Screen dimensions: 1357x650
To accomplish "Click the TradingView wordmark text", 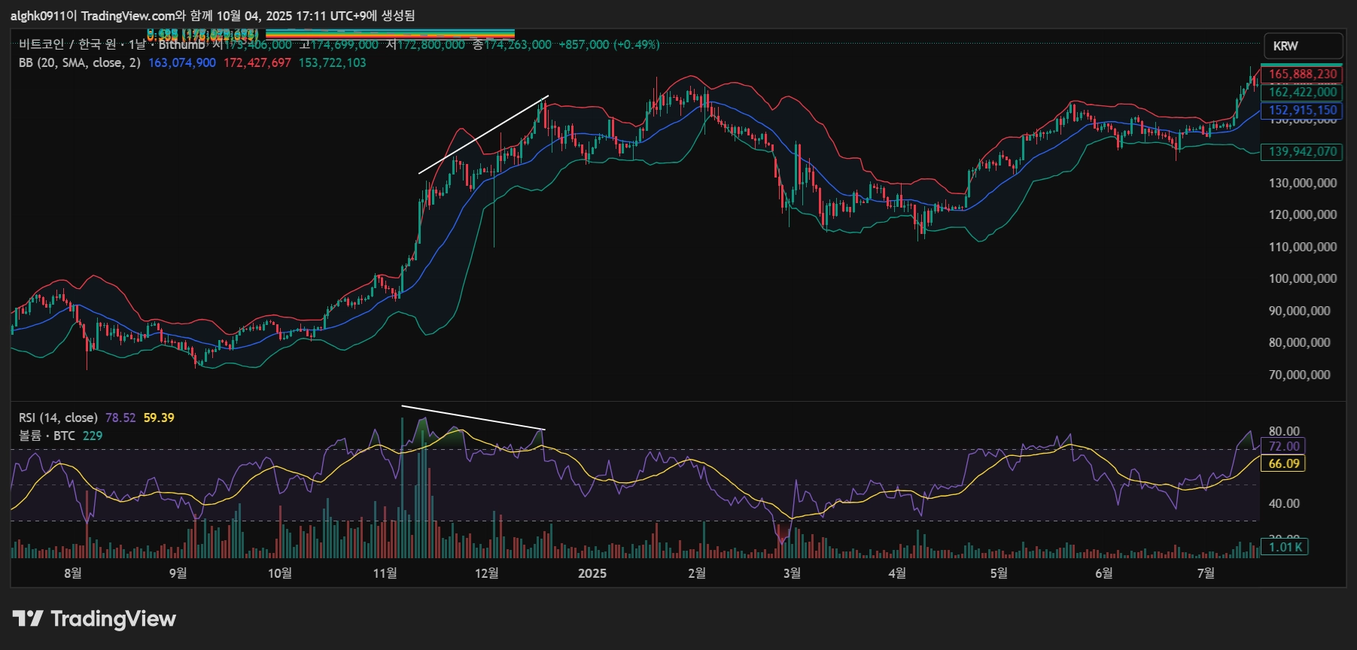I will pos(113,618).
